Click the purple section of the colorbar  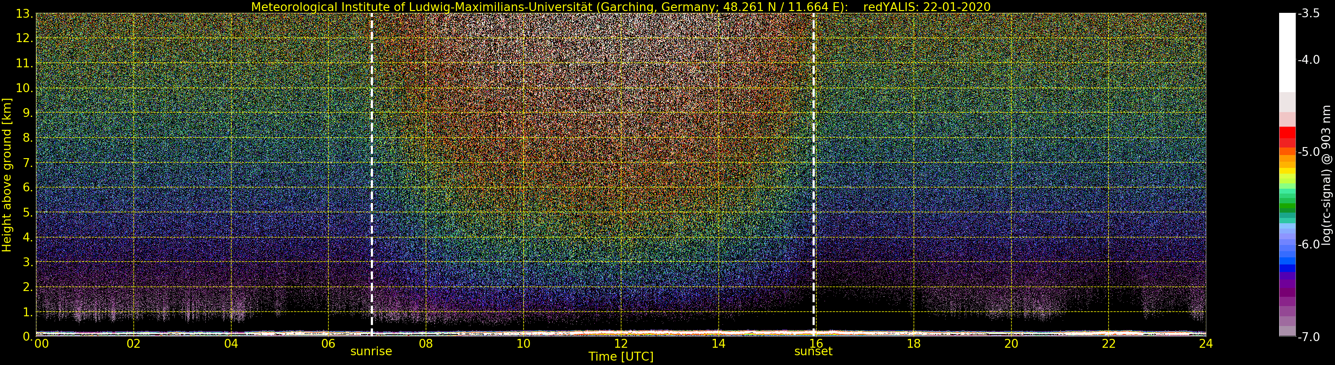(x=1287, y=287)
